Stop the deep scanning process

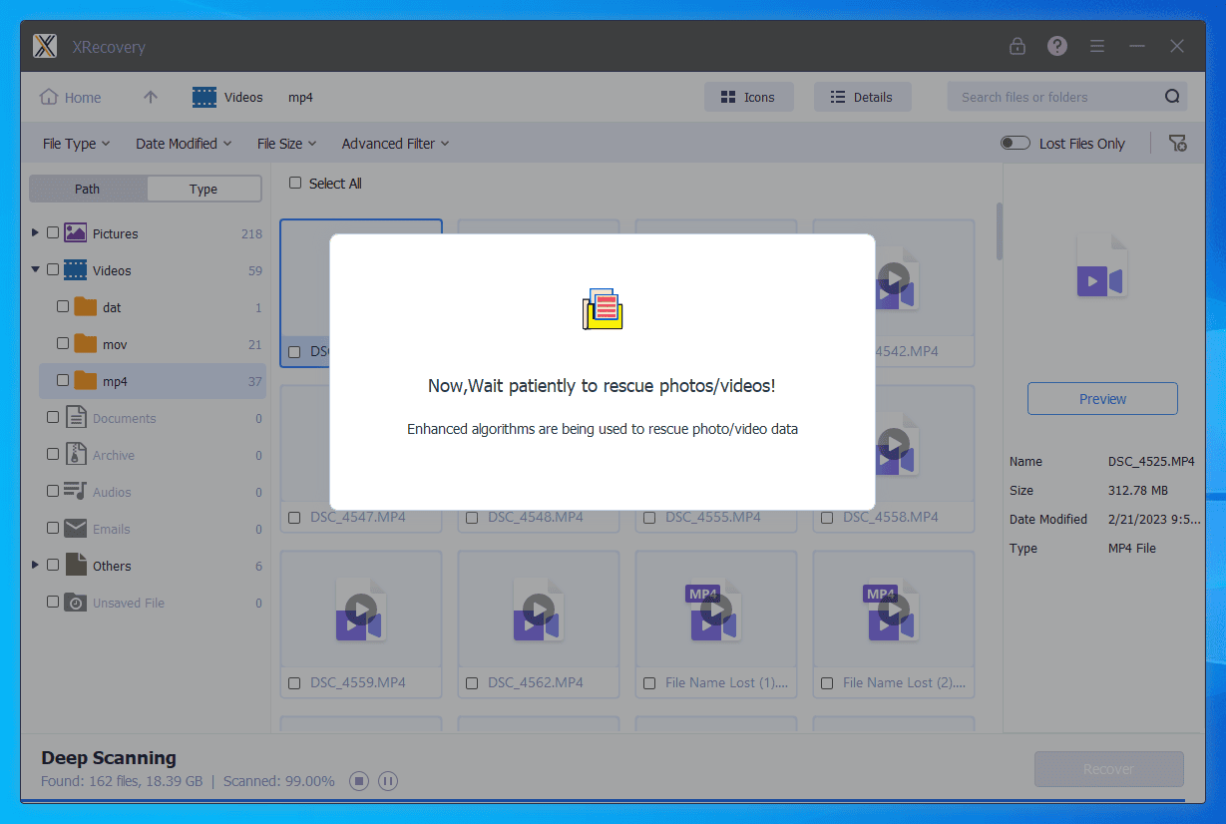pyautogui.click(x=359, y=781)
